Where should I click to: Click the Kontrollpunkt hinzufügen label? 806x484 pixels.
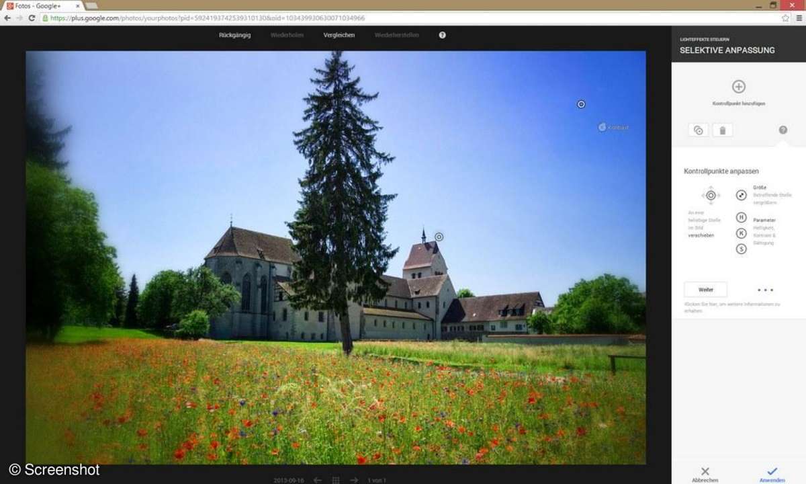[x=739, y=104]
